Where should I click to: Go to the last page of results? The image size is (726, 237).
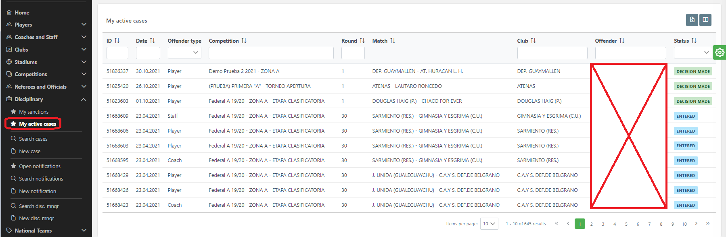click(708, 223)
